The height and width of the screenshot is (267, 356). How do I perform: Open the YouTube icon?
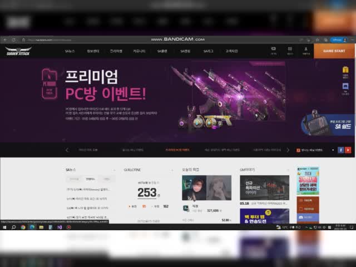click(x=348, y=150)
